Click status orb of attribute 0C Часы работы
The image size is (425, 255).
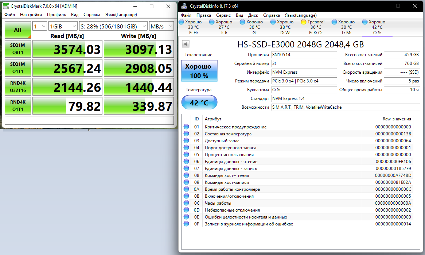click(186, 203)
